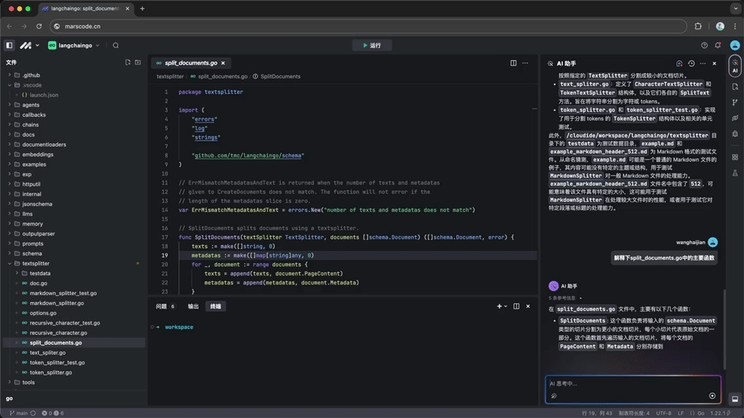Image resolution: width=744 pixels, height=418 pixels.
Task: Collapse the textsplitter folder
Action: tap(35, 264)
